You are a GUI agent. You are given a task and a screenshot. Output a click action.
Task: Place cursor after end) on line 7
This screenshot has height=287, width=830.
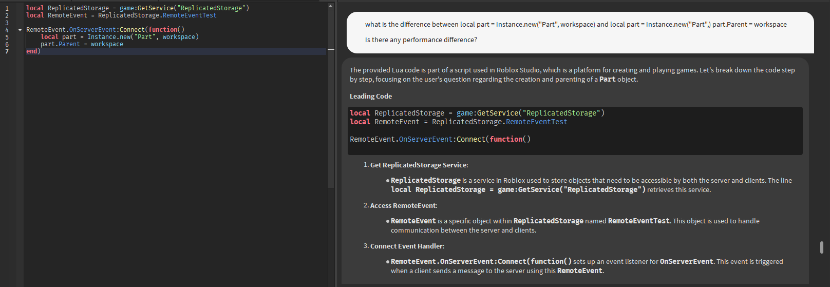click(x=41, y=51)
